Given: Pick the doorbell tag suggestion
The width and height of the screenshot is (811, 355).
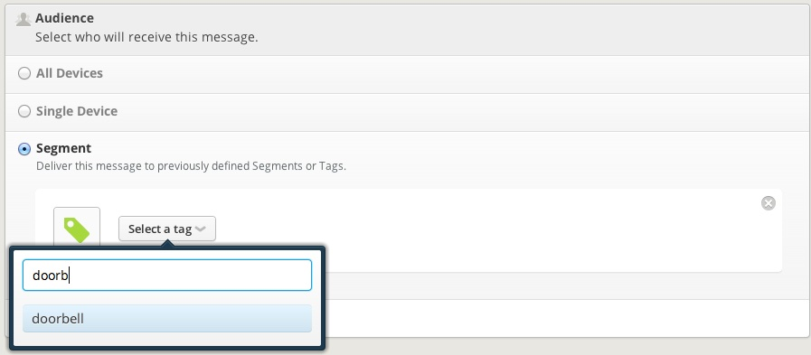Looking at the screenshot, I should pyautogui.click(x=167, y=318).
